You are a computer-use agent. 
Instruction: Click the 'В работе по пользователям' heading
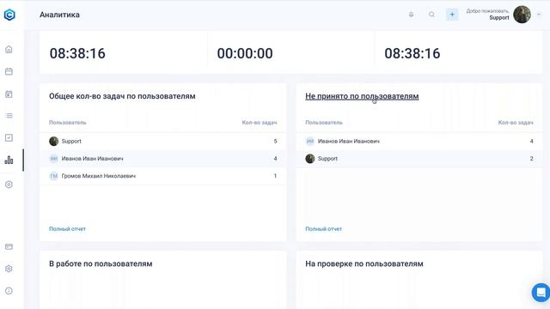click(x=101, y=264)
